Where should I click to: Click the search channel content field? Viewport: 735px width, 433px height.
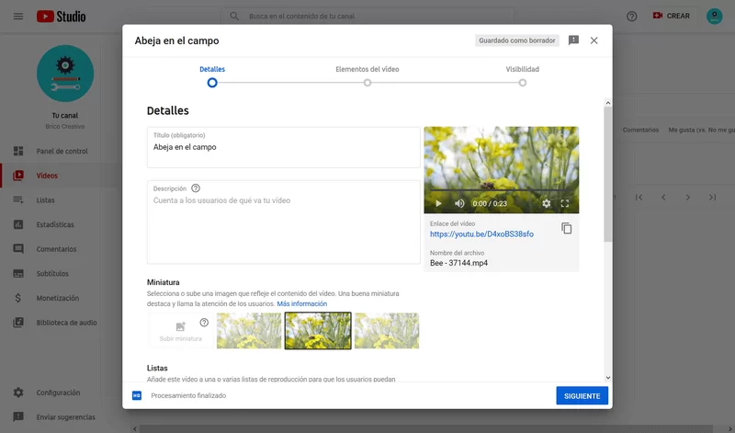pos(367,16)
